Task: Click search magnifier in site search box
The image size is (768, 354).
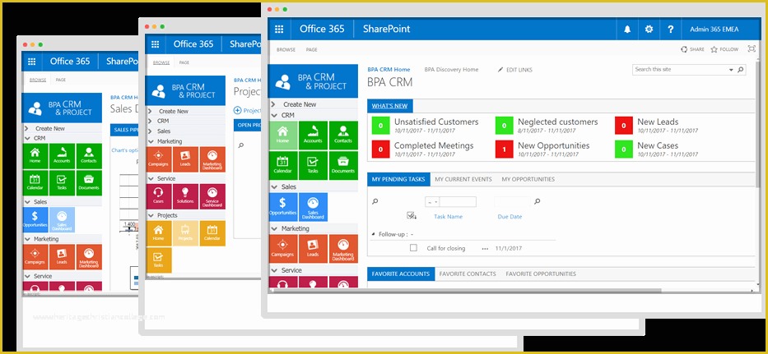Action: pos(741,70)
